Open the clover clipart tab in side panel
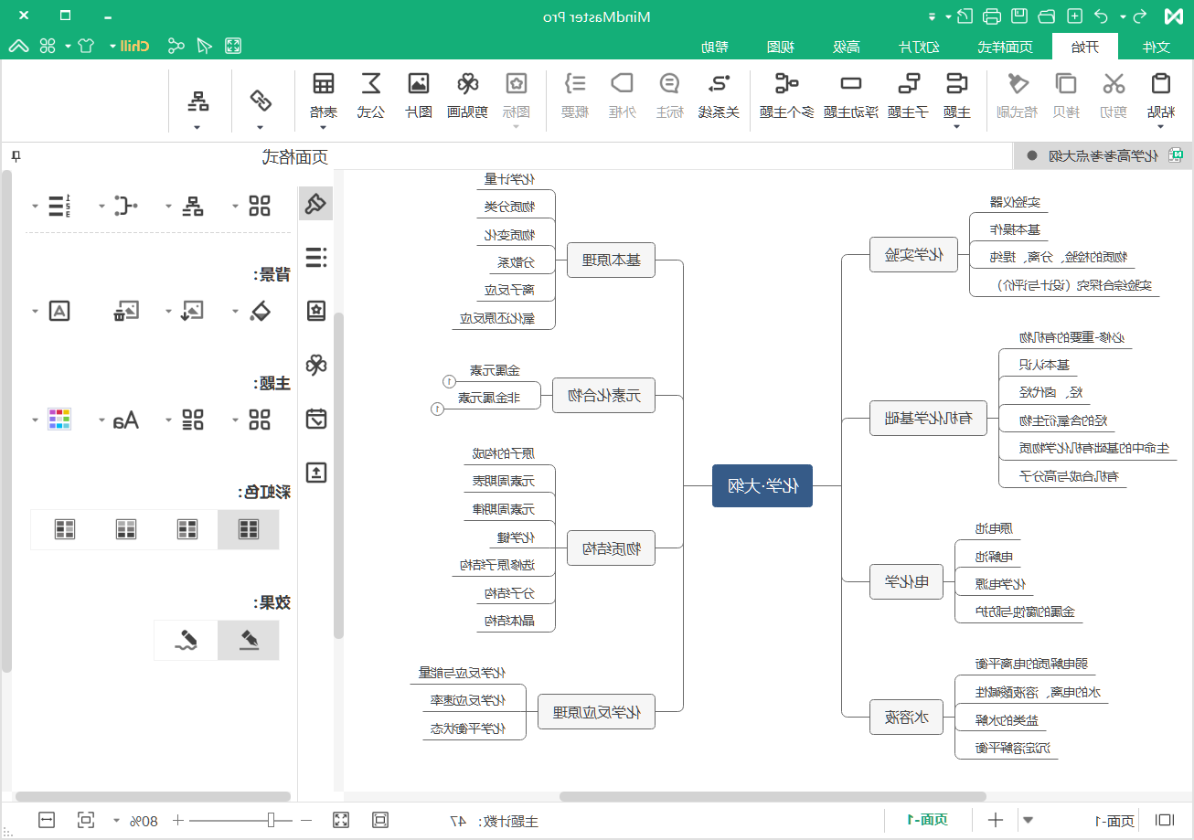The width and height of the screenshot is (1194, 840). 316,366
